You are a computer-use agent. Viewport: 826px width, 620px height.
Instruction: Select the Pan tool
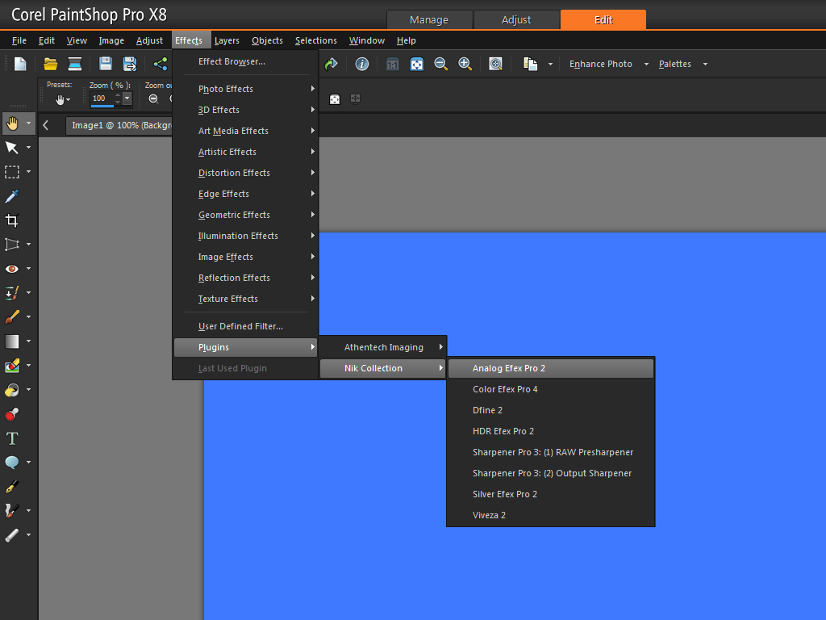[14, 123]
